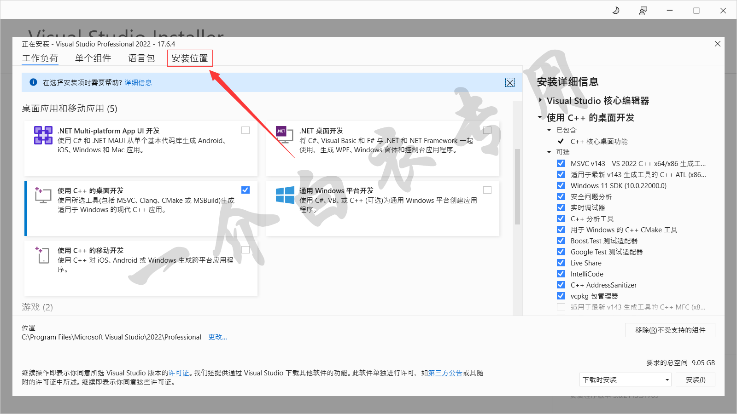The image size is (737, 414).
Task: Uncheck MSVC v143 build tools option
Action: tap(561, 163)
